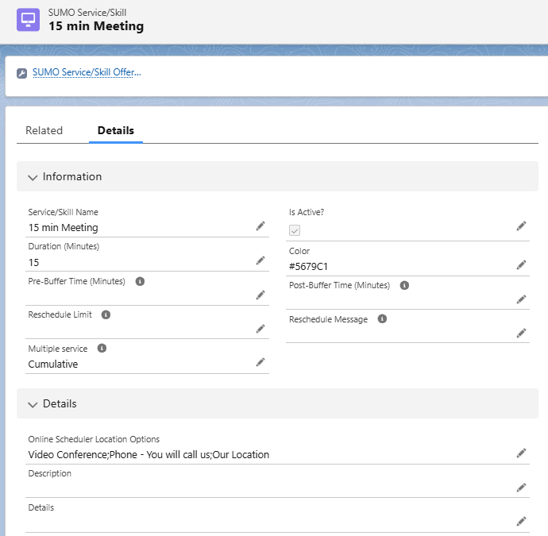Image resolution: width=548 pixels, height=536 pixels.
Task: Click the Description field edit pencil
Action: coord(521,488)
